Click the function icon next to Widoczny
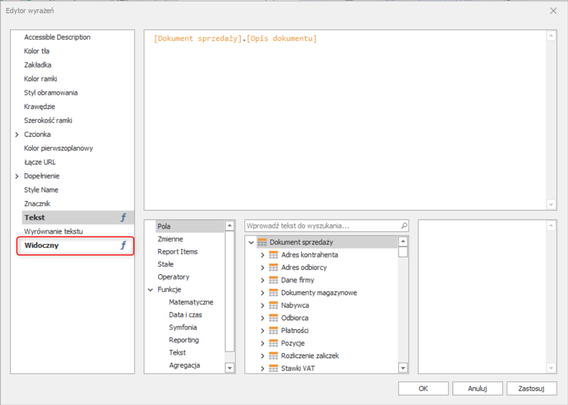The image size is (568, 405). point(124,246)
